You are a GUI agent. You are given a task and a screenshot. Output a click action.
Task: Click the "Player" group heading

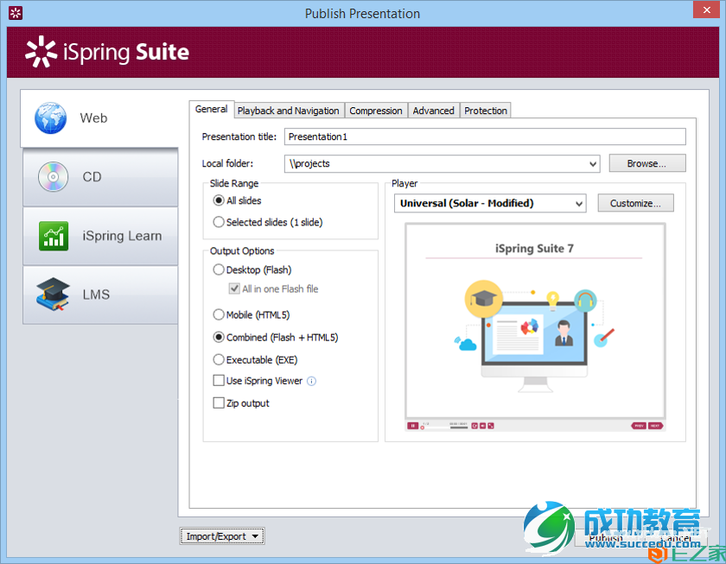point(404,184)
